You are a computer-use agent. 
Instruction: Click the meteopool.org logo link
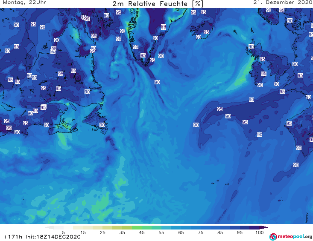point(291,237)
